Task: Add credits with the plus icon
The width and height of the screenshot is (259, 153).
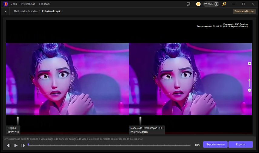Action: tap(216, 4)
